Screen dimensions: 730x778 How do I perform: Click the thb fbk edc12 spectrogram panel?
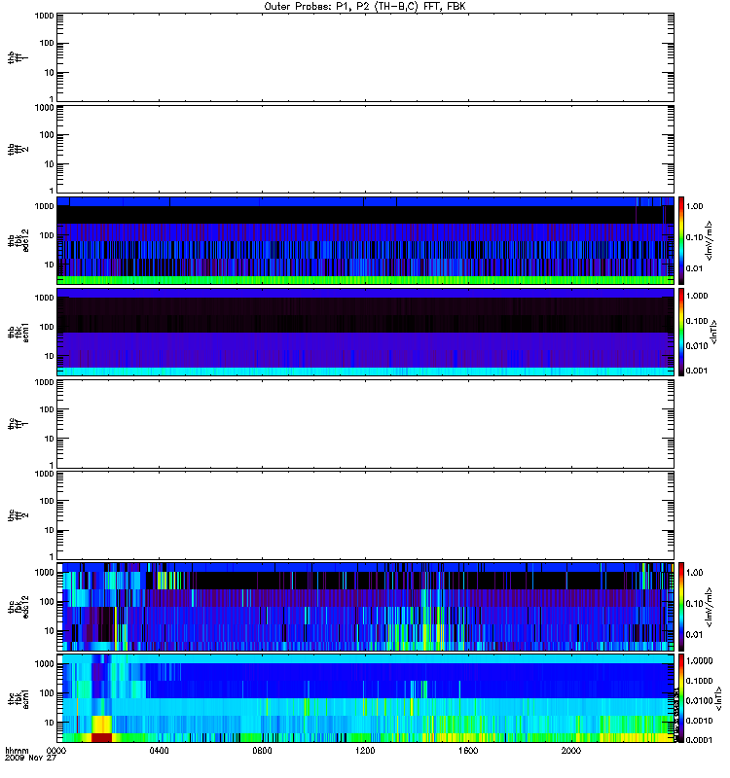pyautogui.click(x=366, y=240)
